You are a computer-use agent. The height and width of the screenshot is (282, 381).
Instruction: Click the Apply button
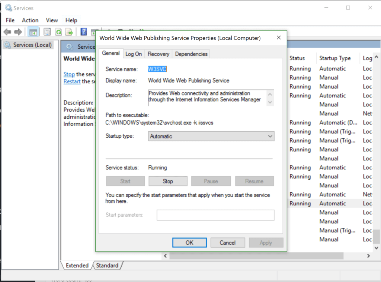(x=266, y=243)
